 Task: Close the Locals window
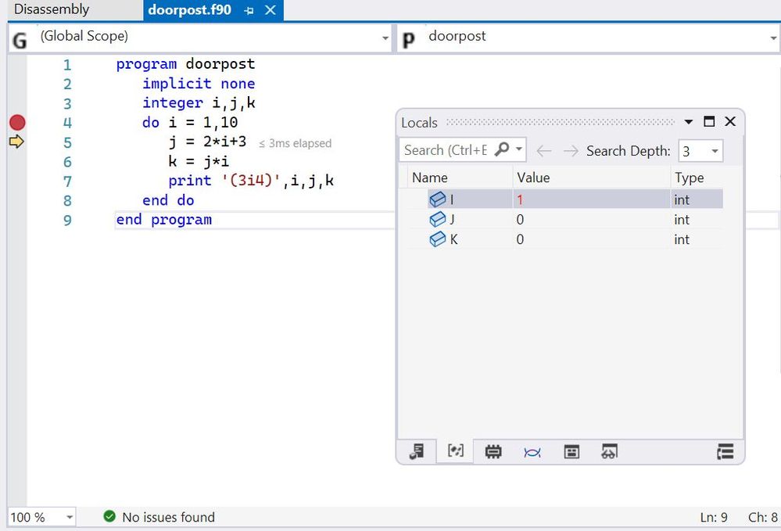[x=730, y=121]
